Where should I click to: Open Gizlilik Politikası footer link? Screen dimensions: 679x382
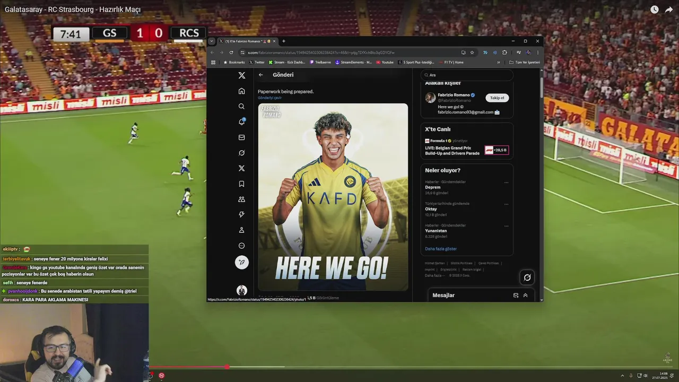pos(461,263)
